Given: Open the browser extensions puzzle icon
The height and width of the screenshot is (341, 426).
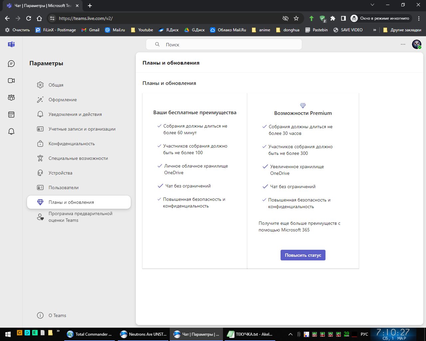Looking at the screenshot, I should (332, 18).
